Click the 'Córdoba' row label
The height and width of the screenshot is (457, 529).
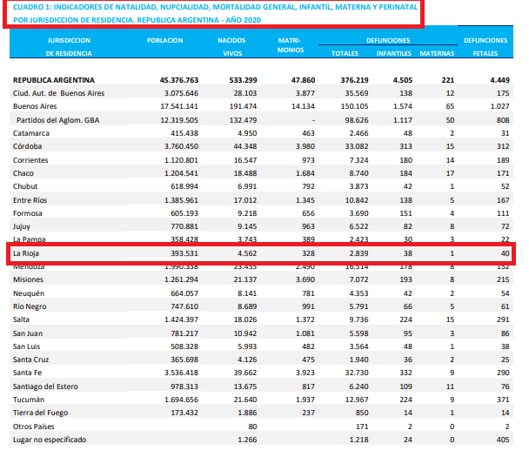27,146
